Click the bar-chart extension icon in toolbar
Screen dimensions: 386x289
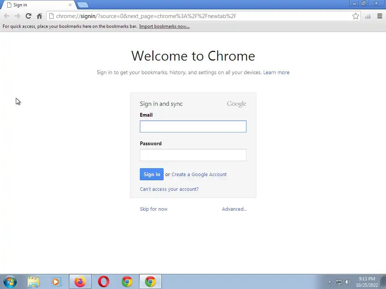pyautogui.click(x=368, y=16)
